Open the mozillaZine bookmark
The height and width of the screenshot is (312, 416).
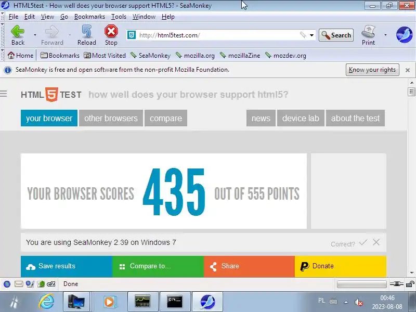240,56
